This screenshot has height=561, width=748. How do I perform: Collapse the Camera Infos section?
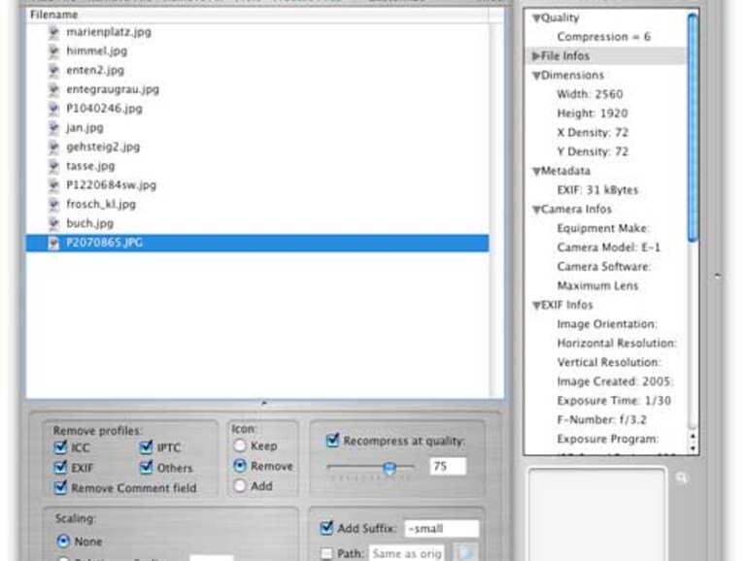click(536, 210)
